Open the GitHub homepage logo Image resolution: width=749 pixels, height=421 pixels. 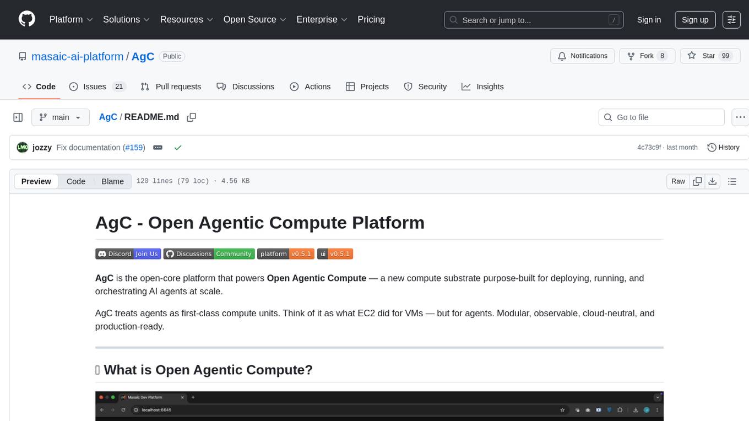(x=27, y=19)
